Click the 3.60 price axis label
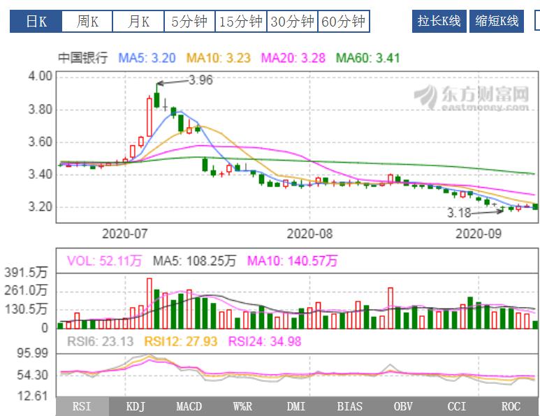Viewport: 540px width, 416px height. [40, 142]
